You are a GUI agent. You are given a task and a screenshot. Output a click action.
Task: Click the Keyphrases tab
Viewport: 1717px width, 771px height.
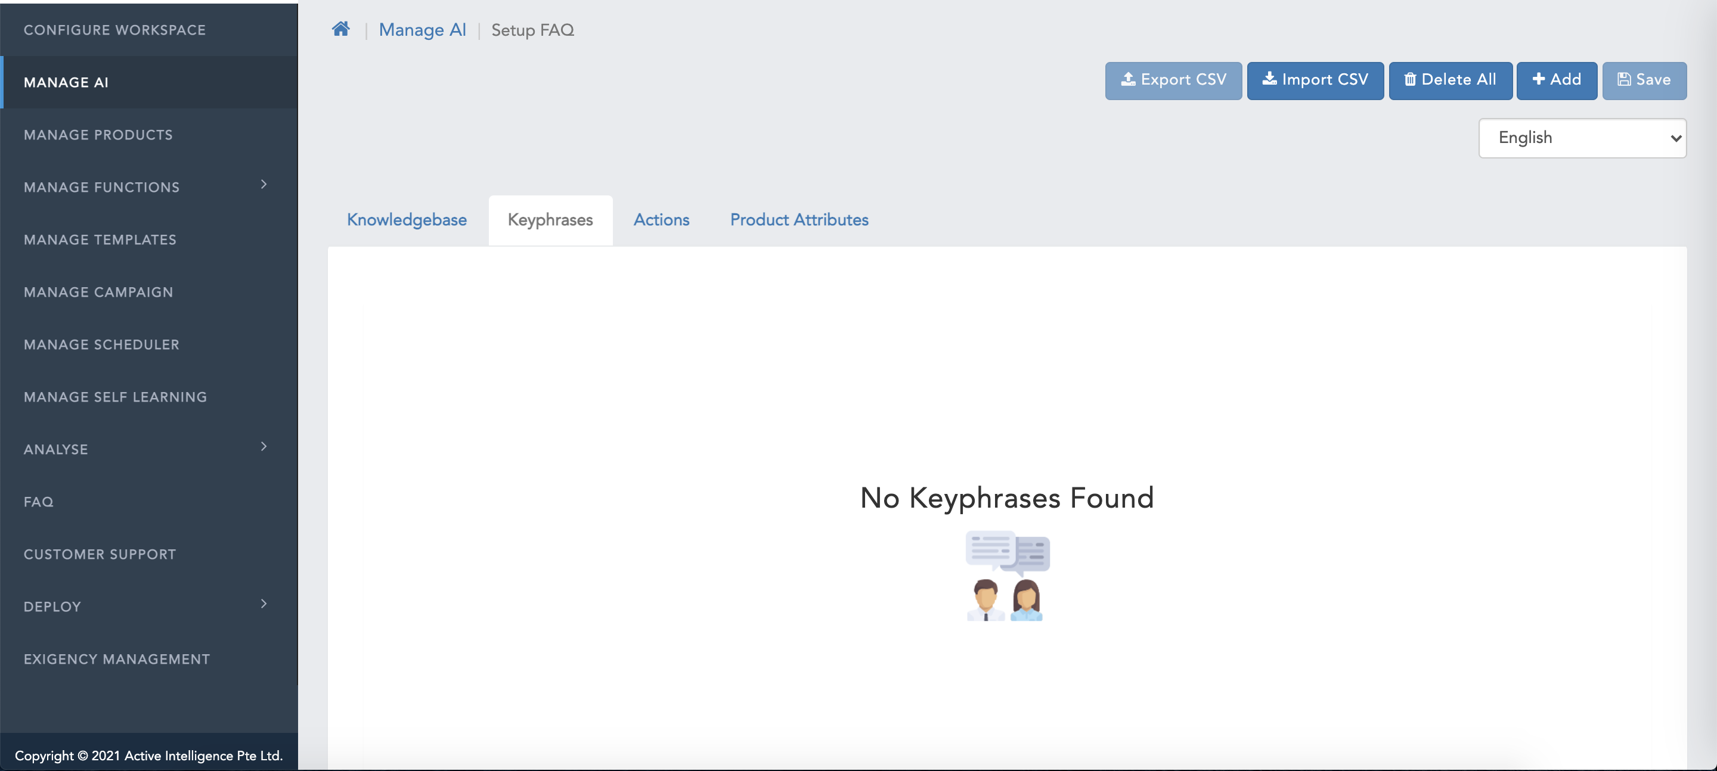point(550,220)
